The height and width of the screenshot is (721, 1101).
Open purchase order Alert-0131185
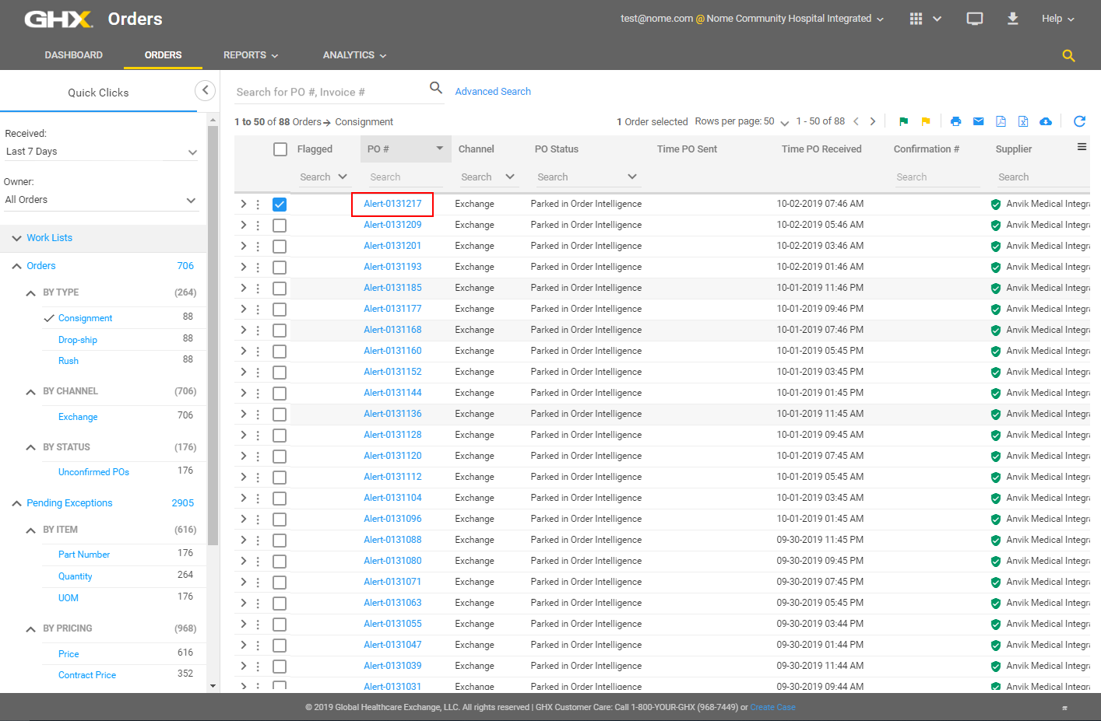(392, 288)
